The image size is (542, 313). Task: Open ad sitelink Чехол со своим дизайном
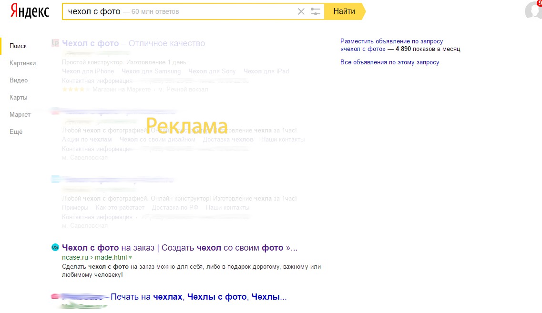pyautogui.click(x=157, y=140)
